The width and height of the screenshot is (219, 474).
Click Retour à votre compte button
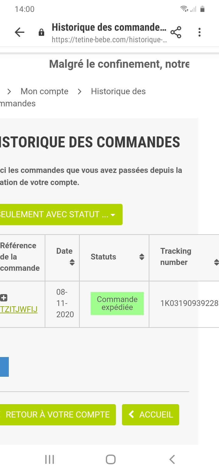tap(57, 415)
